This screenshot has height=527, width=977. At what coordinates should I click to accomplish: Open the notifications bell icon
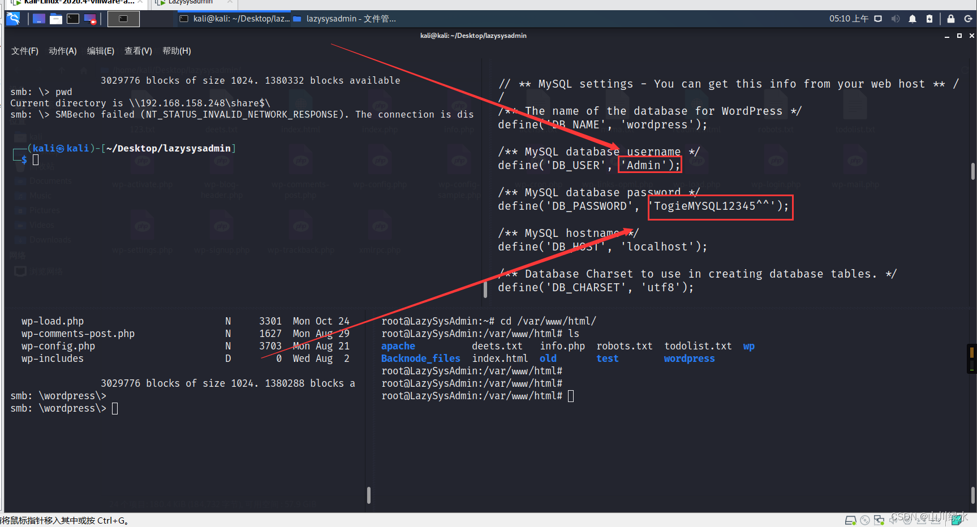[913, 19]
